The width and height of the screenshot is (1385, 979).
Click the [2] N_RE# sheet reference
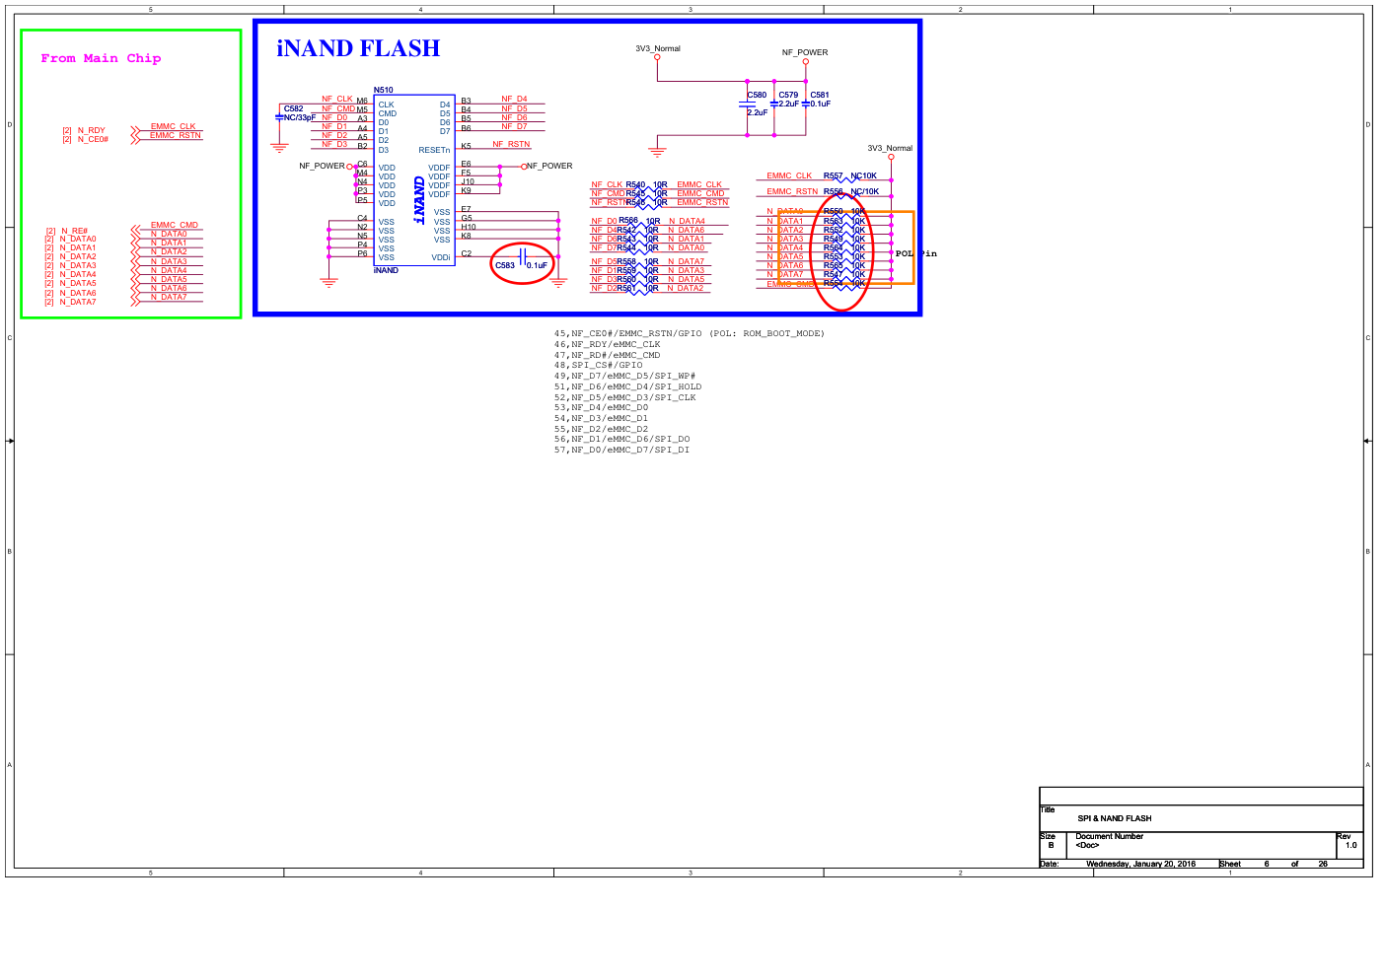click(x=67, y=231)
